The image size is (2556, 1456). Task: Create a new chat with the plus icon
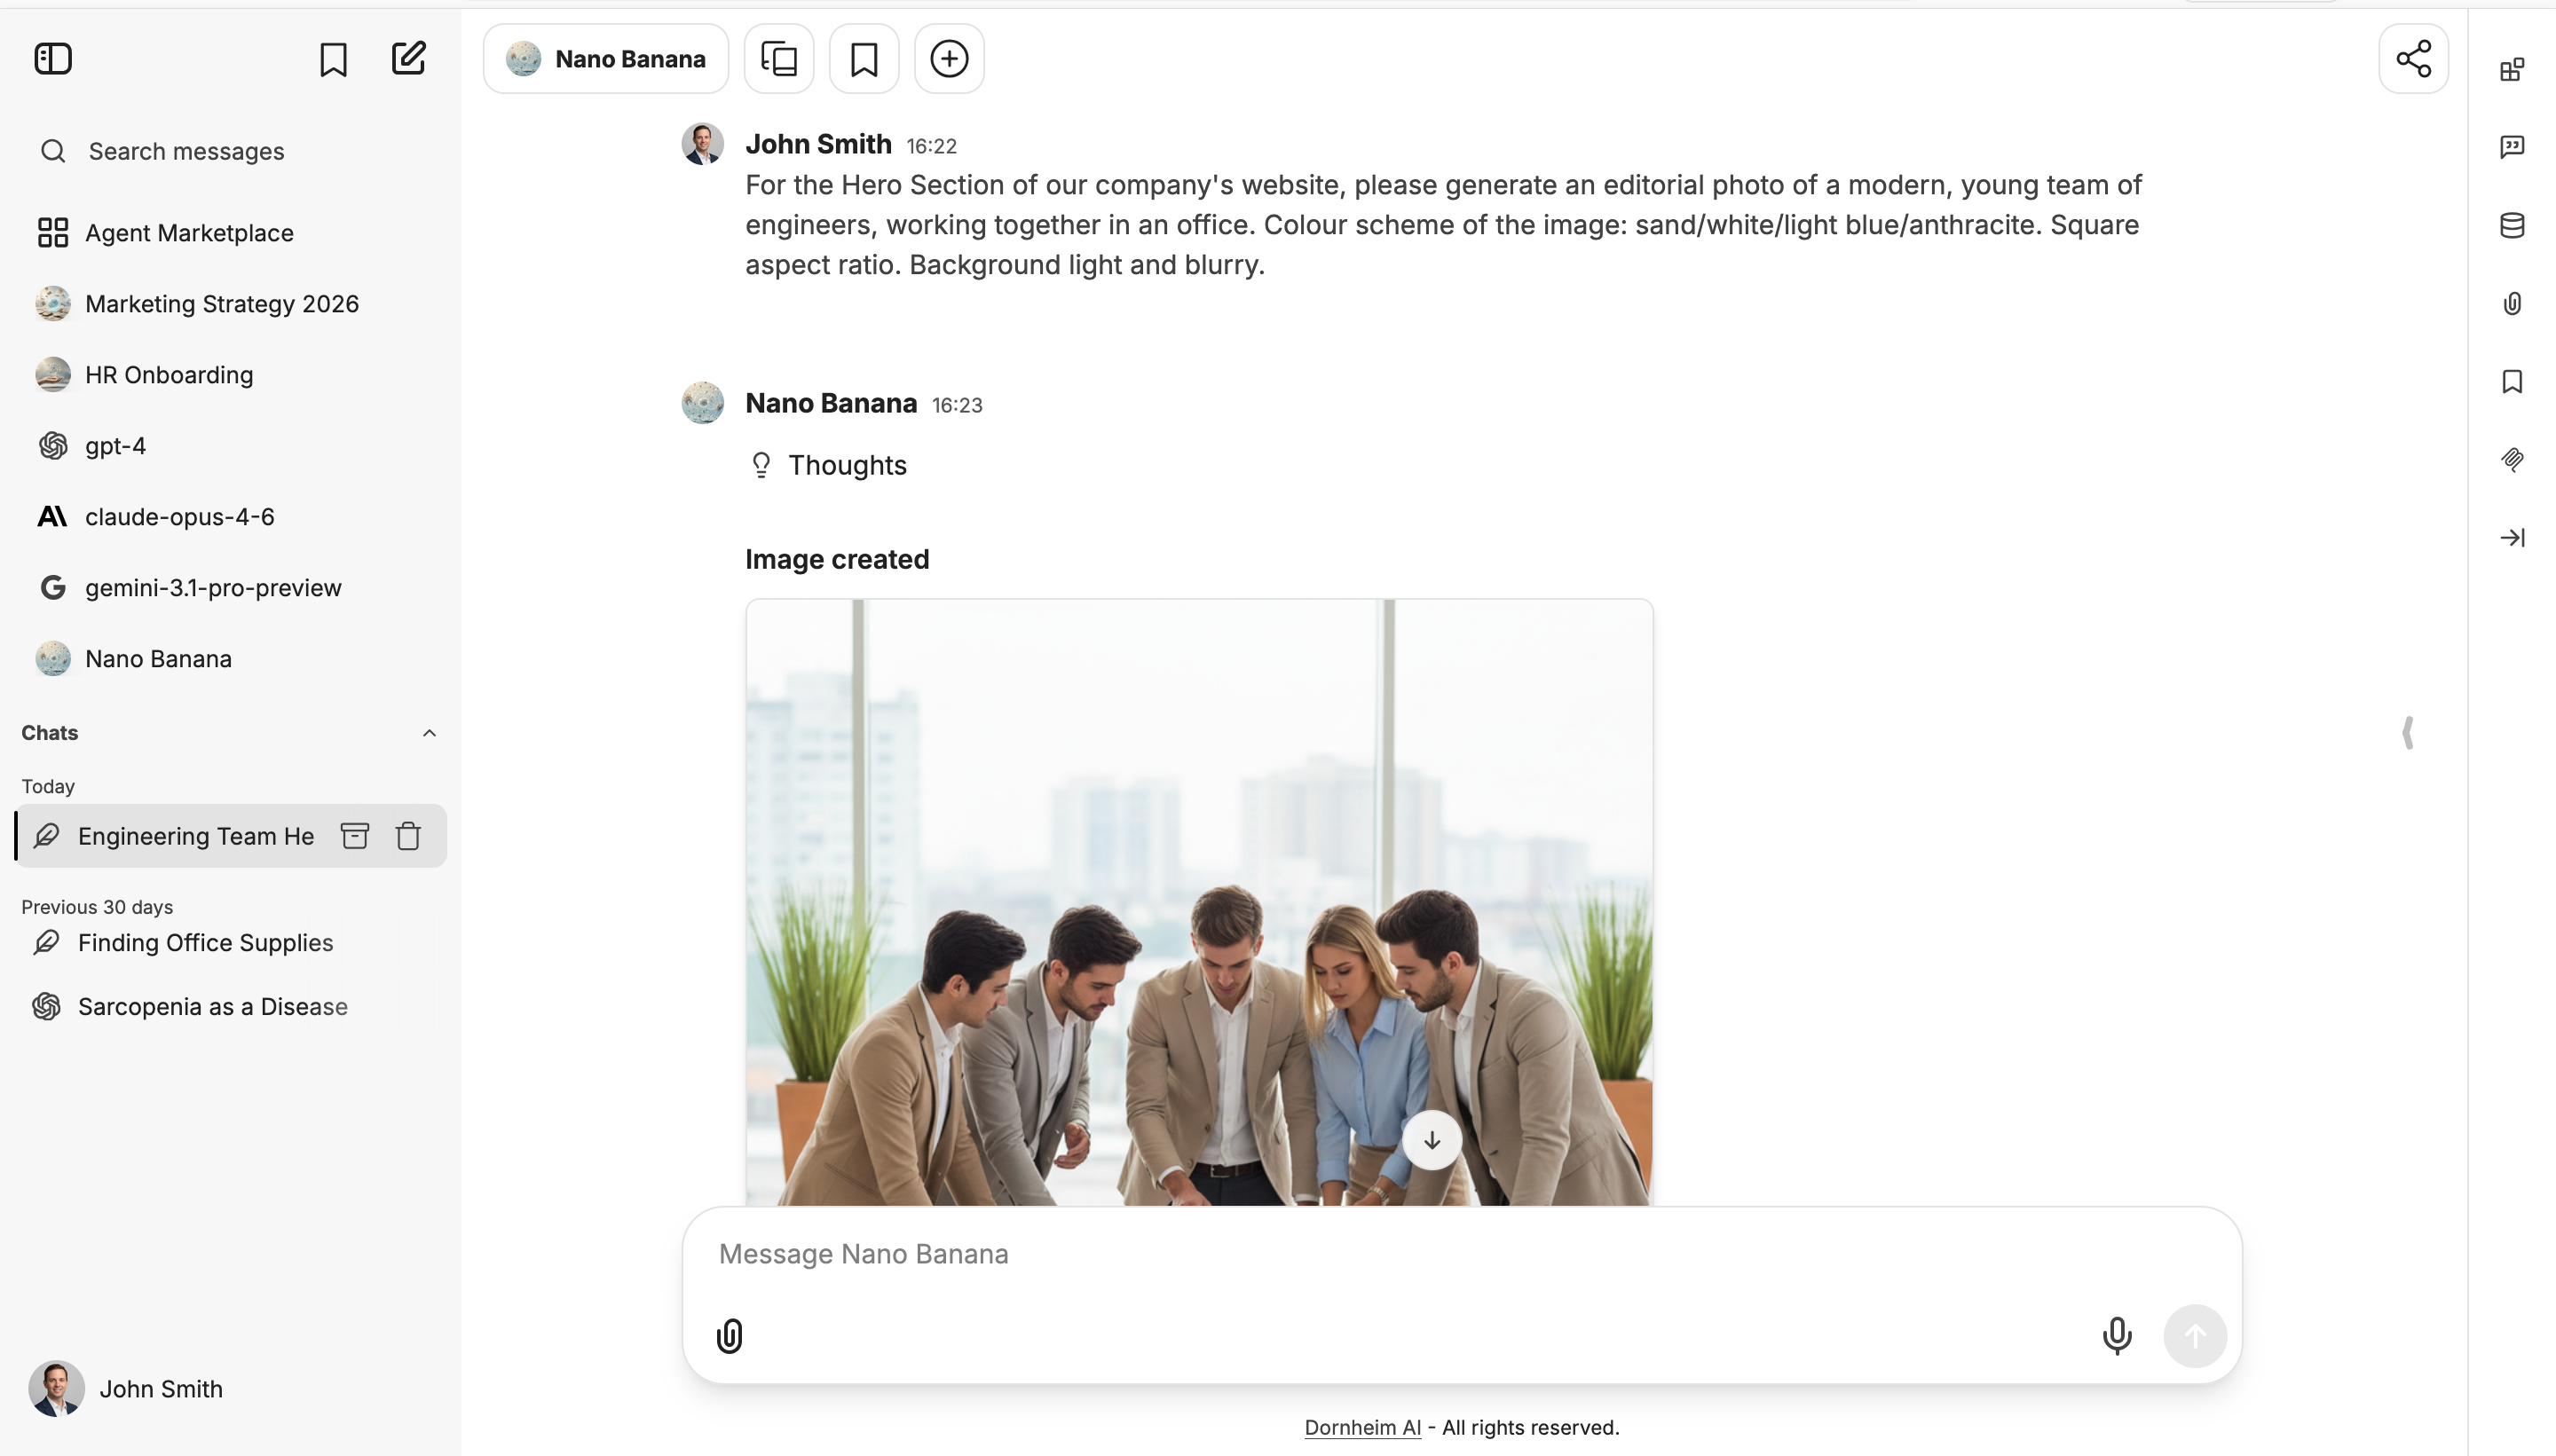947,59
